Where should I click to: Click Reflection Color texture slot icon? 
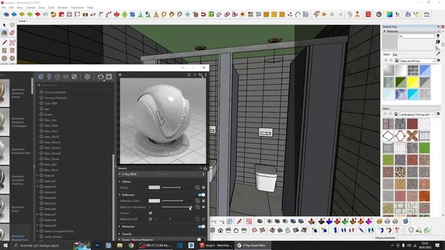[x=197, y=201]
